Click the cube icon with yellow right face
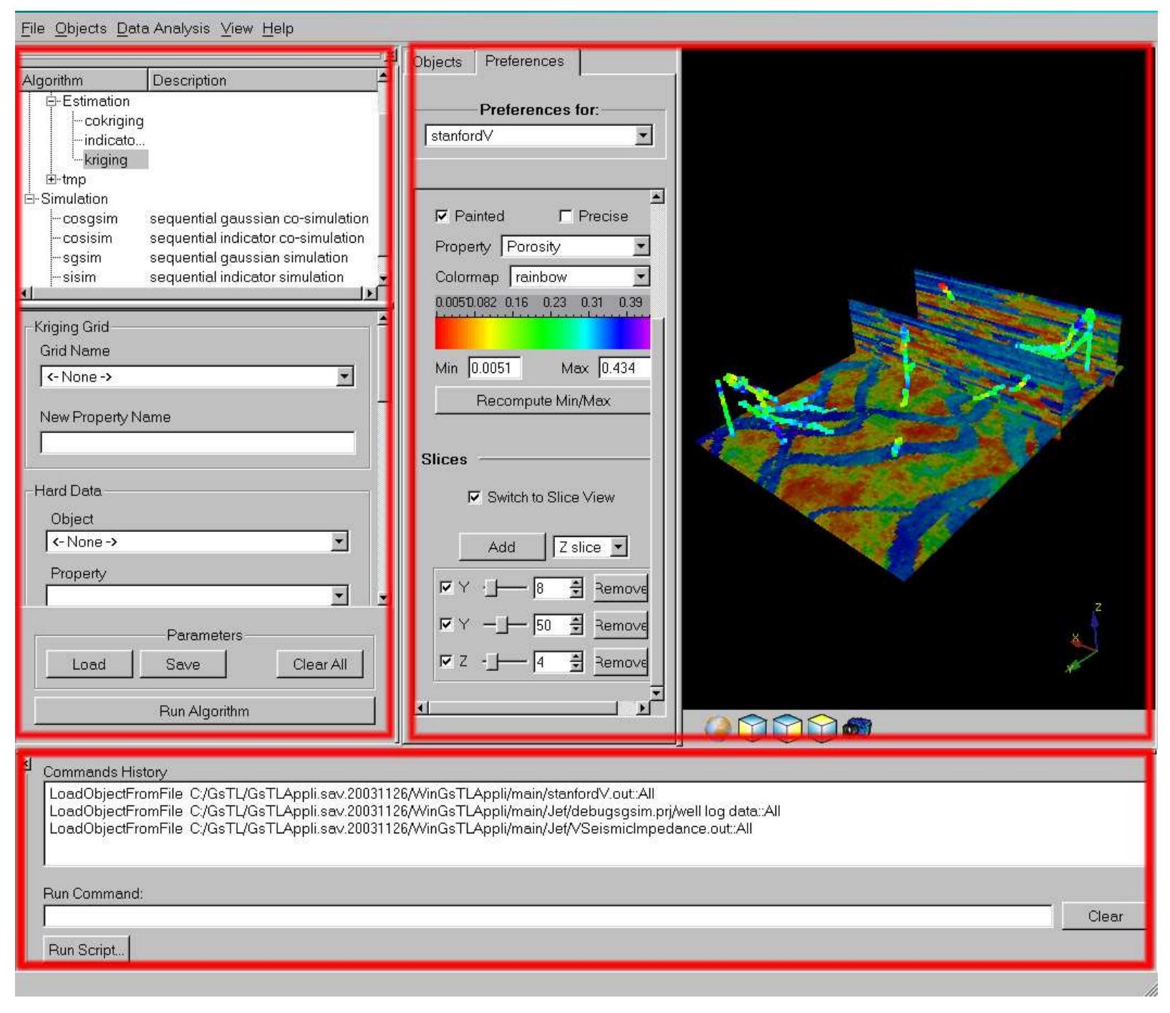This screenshot has height=1013, width=1170. tap(787, 728)
